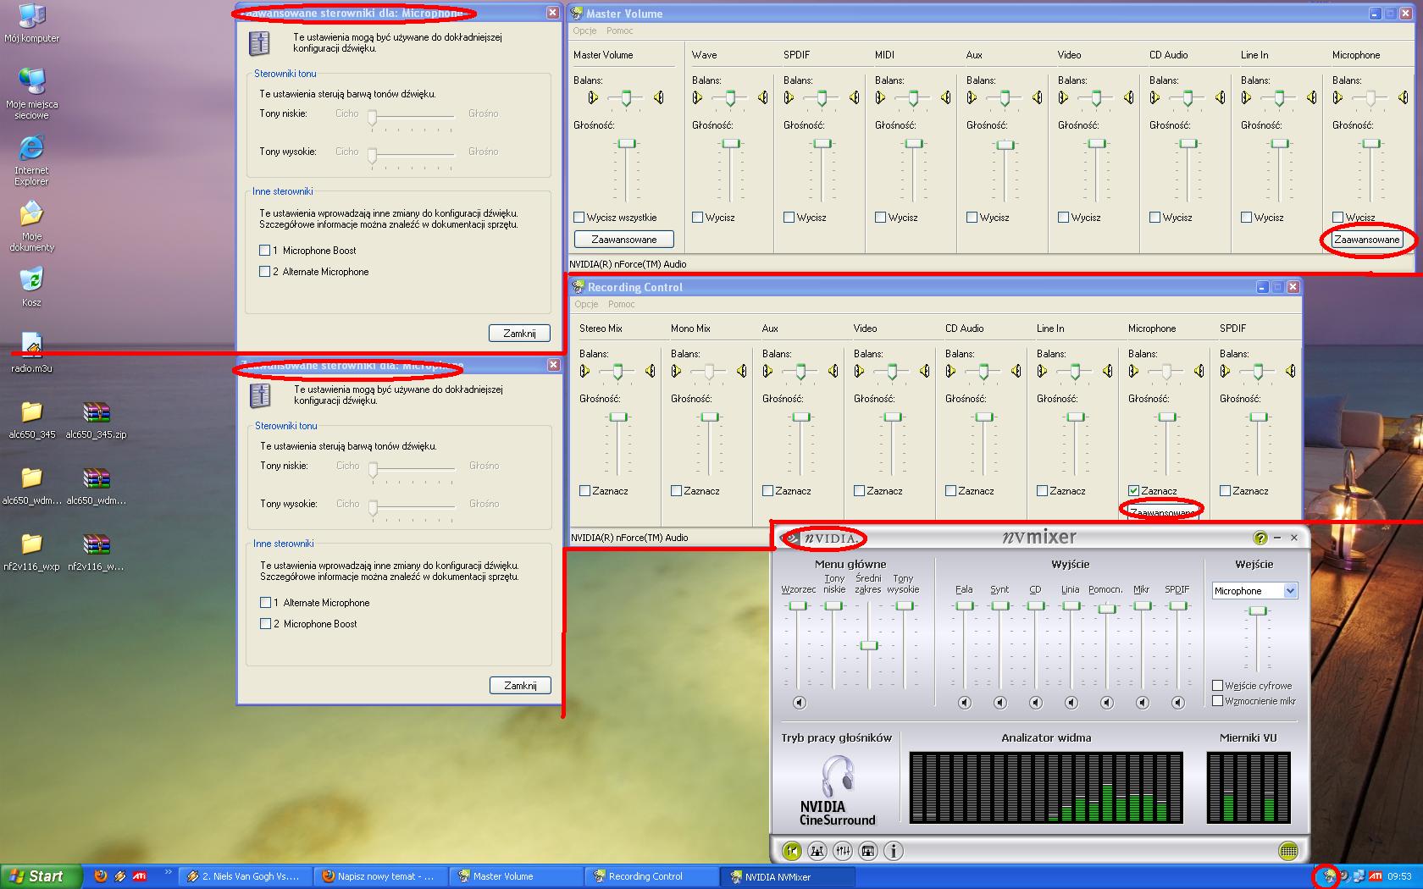The width and height of the screenshot is (1423, 889).
Task: Mute the Synt output in NVMixer
Action: tap(999, 703)
